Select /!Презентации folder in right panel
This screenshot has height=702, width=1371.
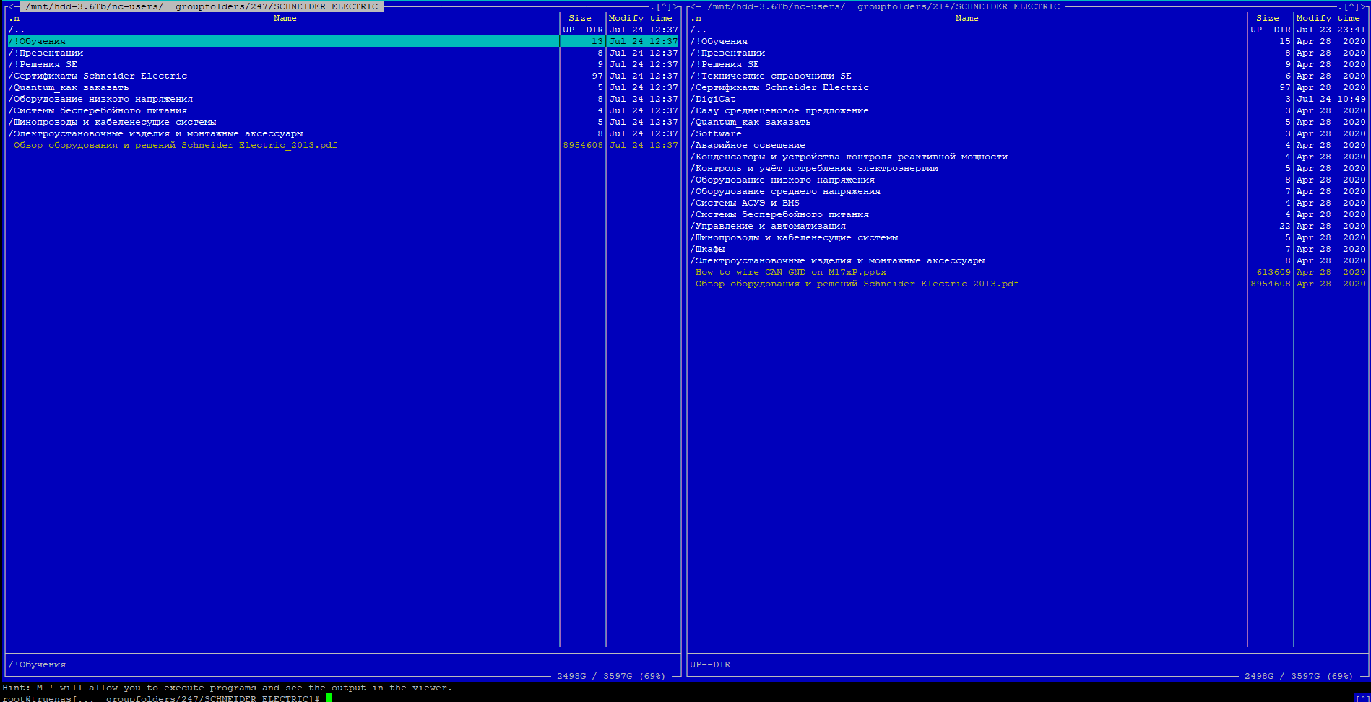tap(1028, 53)
